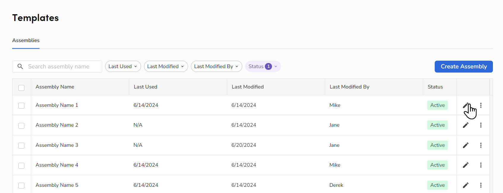
Task: Tick the Assembly Name 3 checkbox
Action: 21,146
